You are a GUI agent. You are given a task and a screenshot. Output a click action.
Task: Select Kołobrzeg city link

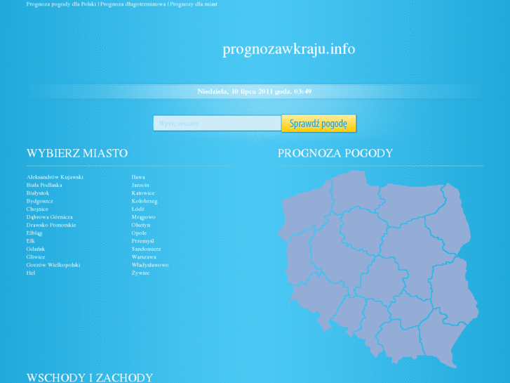pyautogui.click(x=145, y=201)
